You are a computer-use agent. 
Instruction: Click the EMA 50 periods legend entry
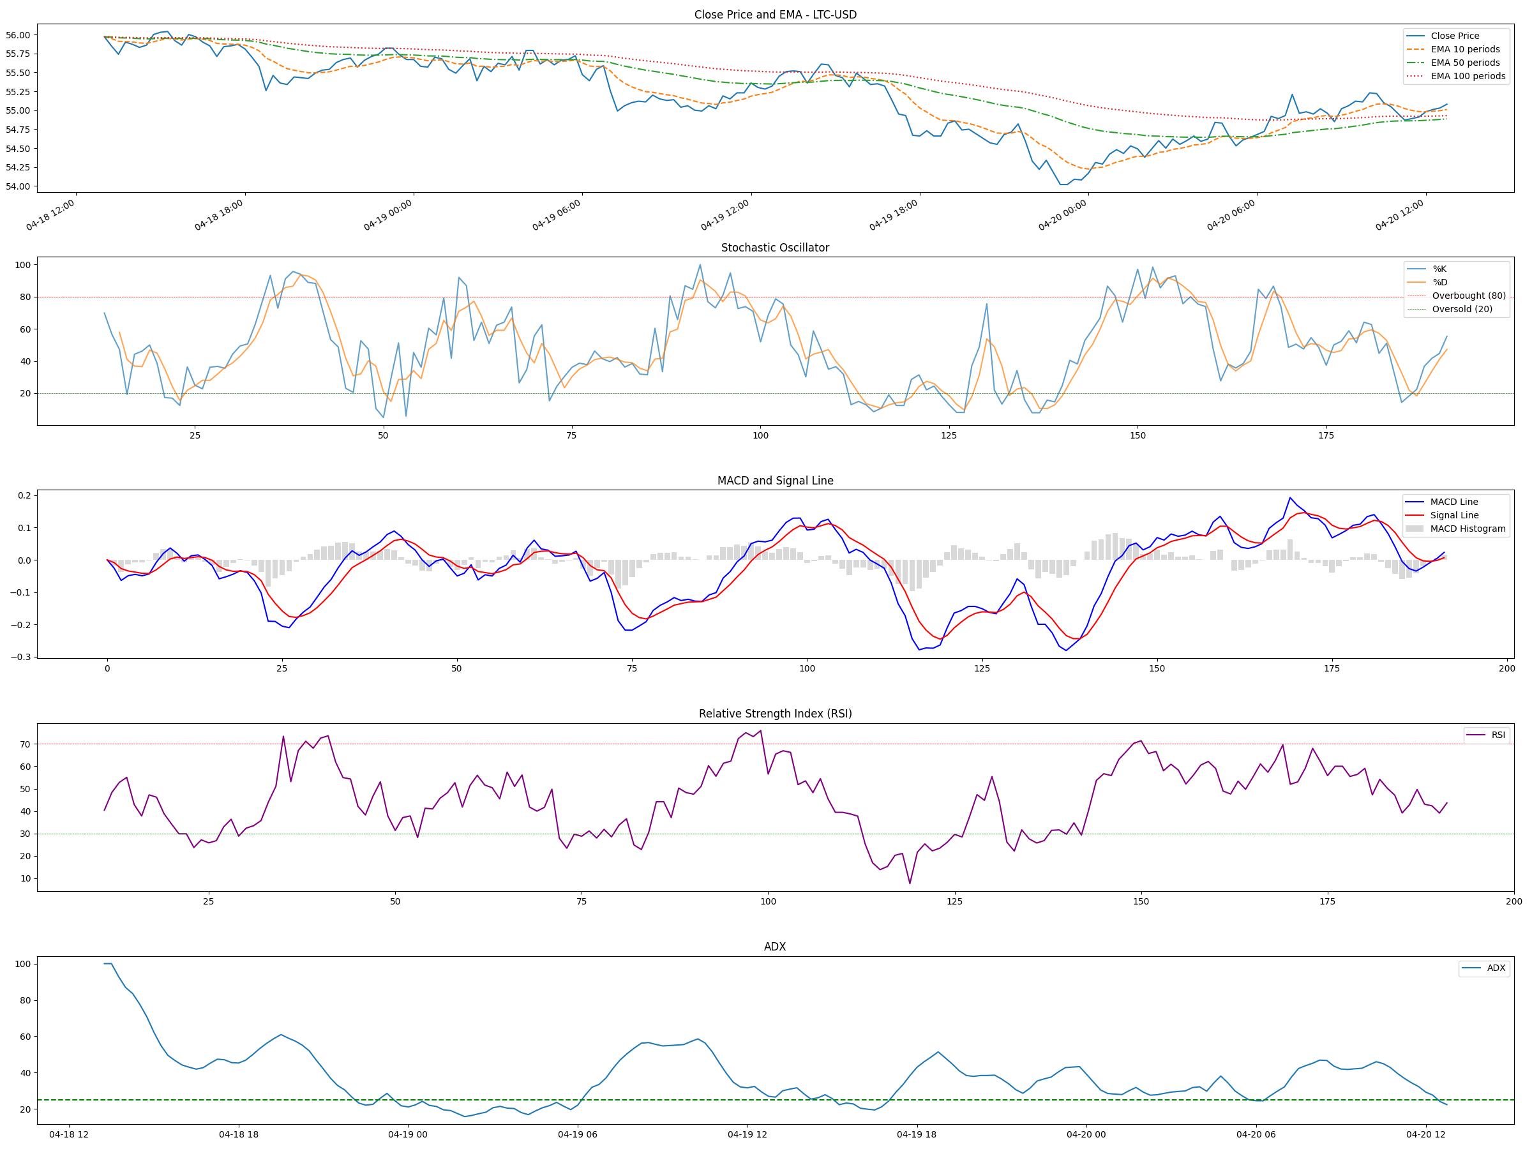pyautogui.click(x=1465, y=63)
